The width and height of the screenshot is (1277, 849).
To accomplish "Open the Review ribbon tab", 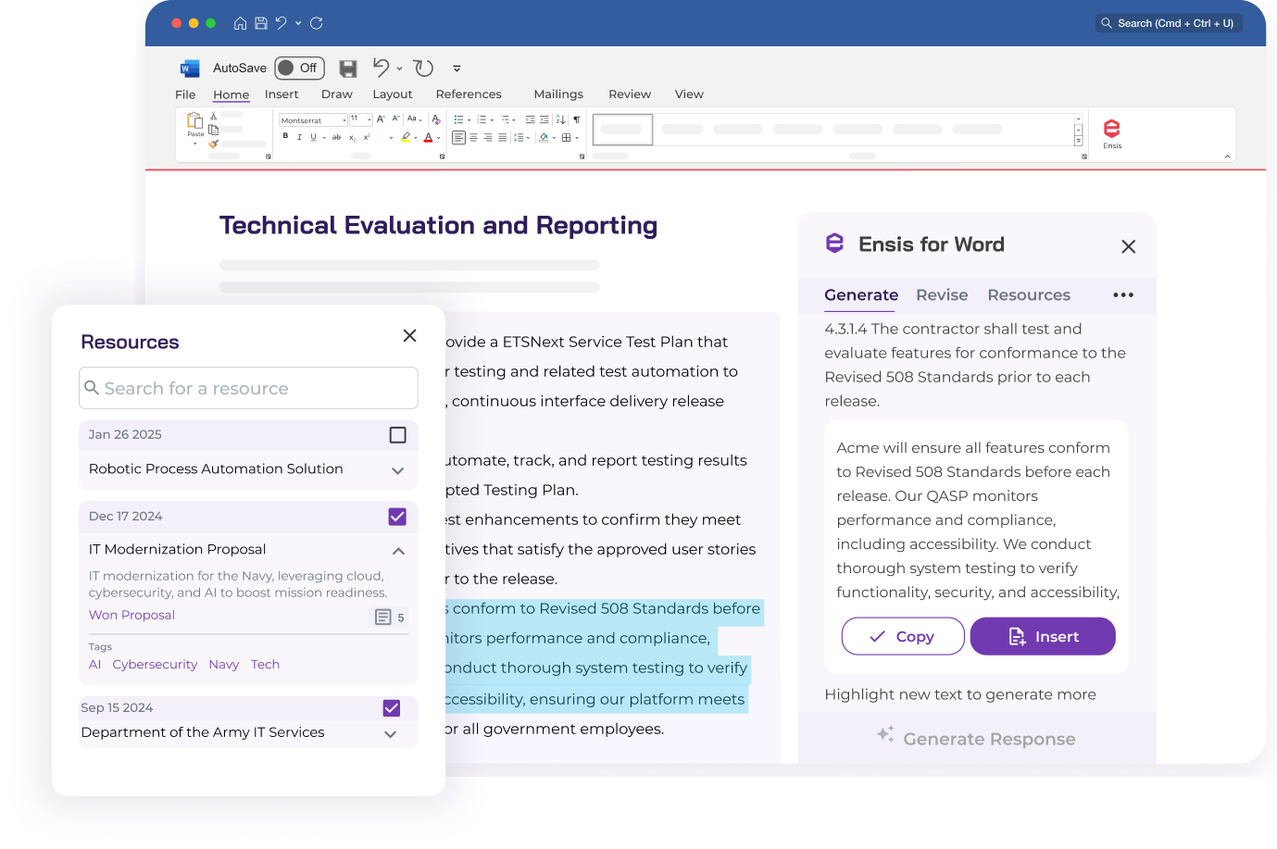I will (630, 94).
